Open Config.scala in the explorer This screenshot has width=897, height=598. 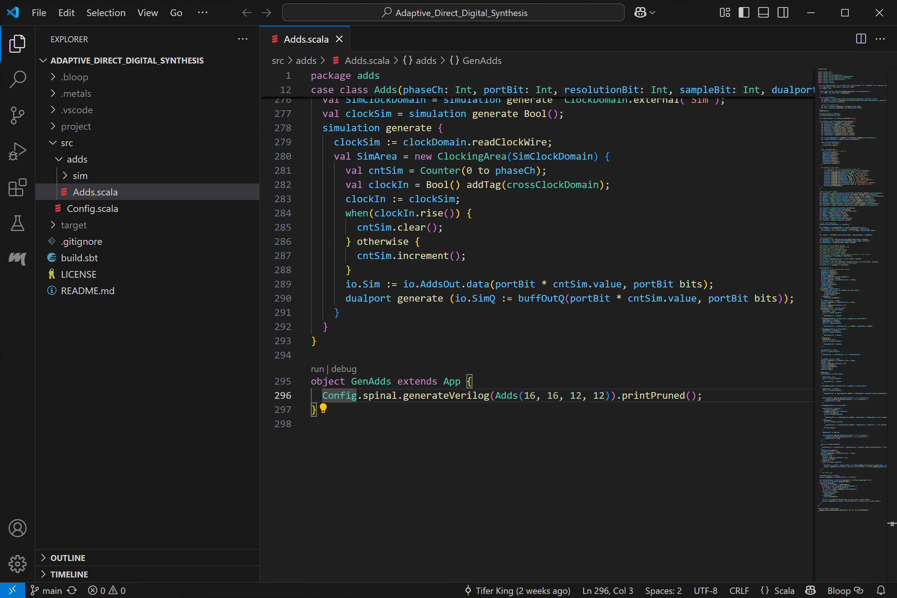pyautogui.click(x=92, y=209)
